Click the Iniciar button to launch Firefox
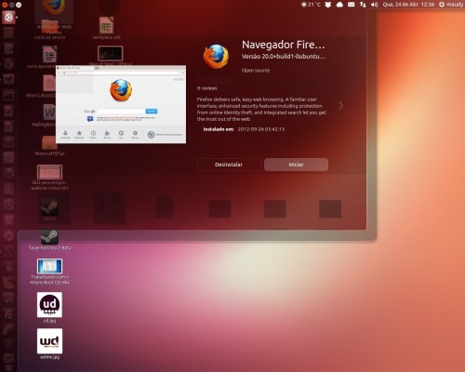This screenshot has height=372, width=465. 296,165
